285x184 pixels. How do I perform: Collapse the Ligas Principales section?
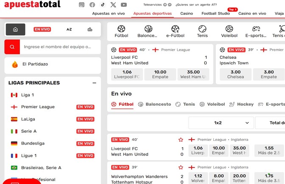click(94, 83)
